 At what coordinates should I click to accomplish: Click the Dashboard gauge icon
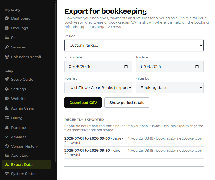pyautogui.click(x=7, y=18)
